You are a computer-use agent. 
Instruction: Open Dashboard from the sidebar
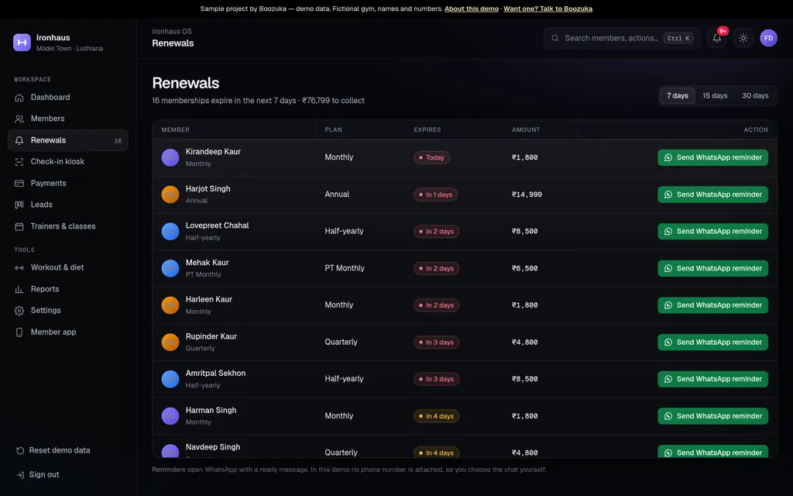click(68, 97)
